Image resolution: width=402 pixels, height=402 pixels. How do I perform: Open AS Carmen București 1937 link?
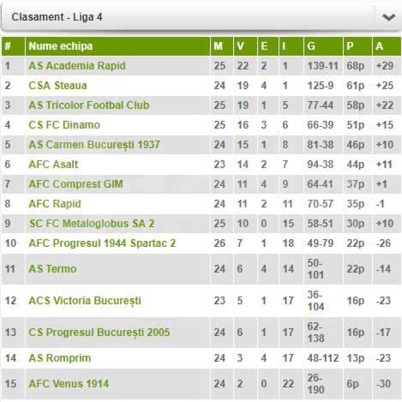(94, 145)
